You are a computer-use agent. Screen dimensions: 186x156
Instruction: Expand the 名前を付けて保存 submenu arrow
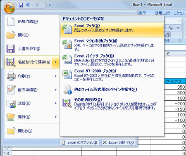click(x=56, y=62)
